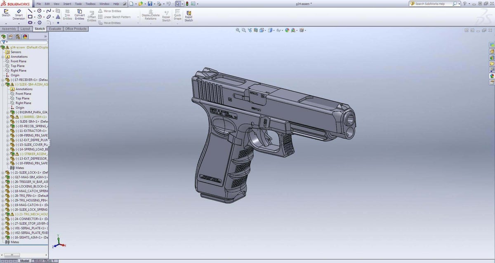Open Display/Delete Relations
This screenshot has height=263, width=495.
coord(151,14)
